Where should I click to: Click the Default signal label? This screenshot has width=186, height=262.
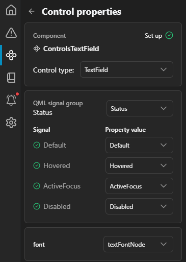click(x=55, y=145)
